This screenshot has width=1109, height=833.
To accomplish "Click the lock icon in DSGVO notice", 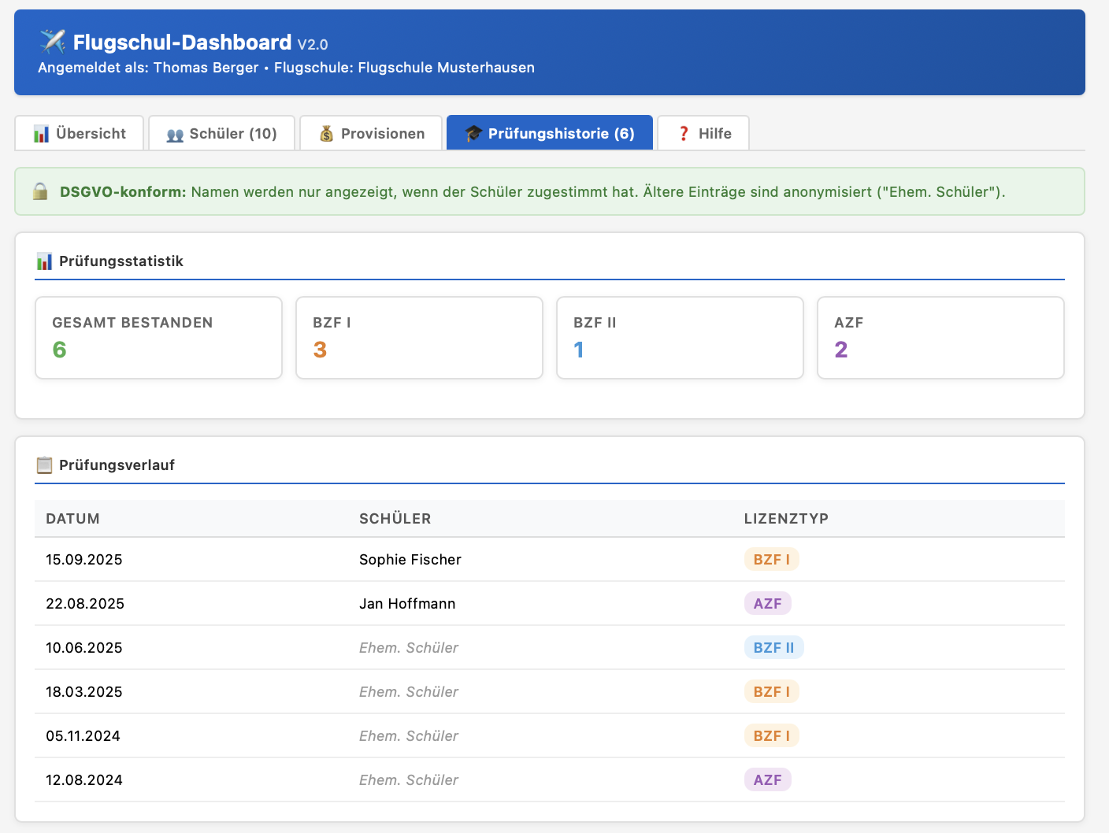I will tap(40, 191).
